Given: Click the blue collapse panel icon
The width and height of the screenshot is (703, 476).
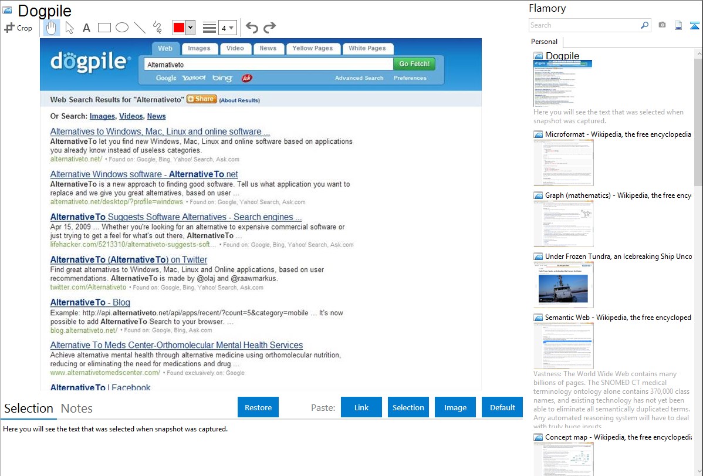Looking at the screenshot, I should point(694,25).
